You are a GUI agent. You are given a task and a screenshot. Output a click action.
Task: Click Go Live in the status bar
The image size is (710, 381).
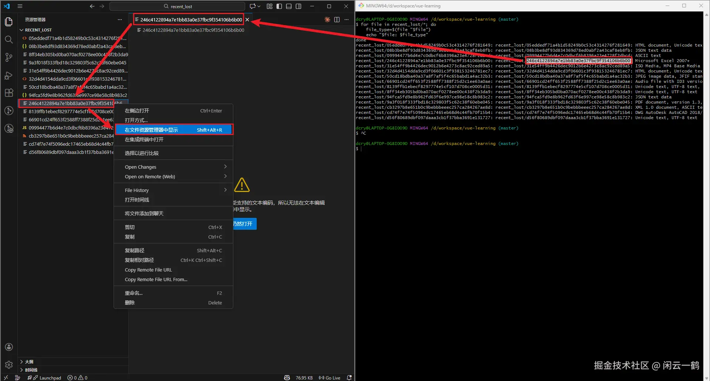(x=329, y=378)
